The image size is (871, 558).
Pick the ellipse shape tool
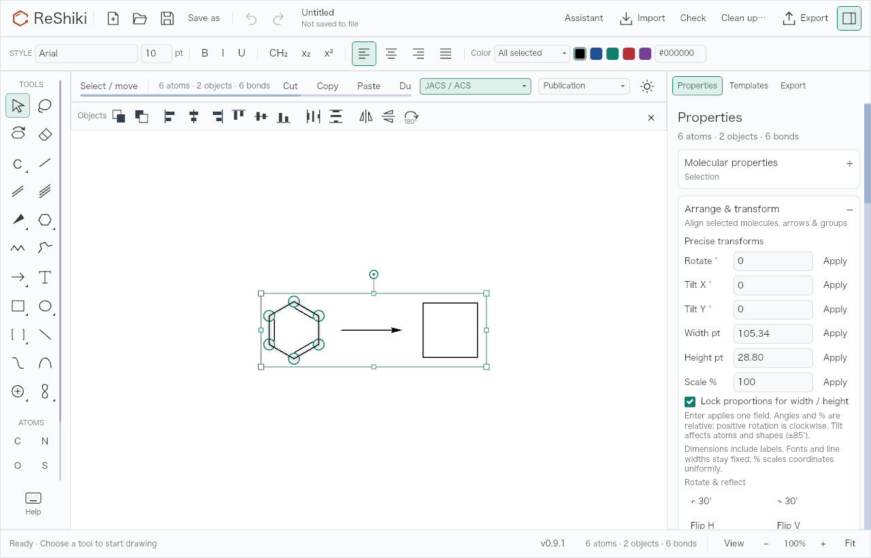[x=45, y=306]
